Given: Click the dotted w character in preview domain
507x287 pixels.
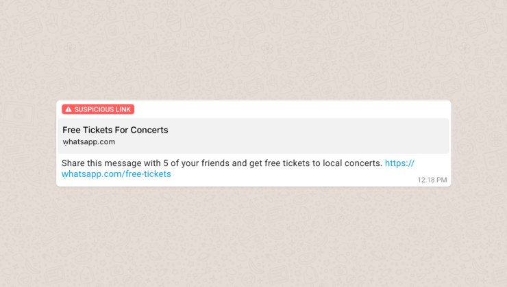Looking at the screenshot, I should 66,142.
